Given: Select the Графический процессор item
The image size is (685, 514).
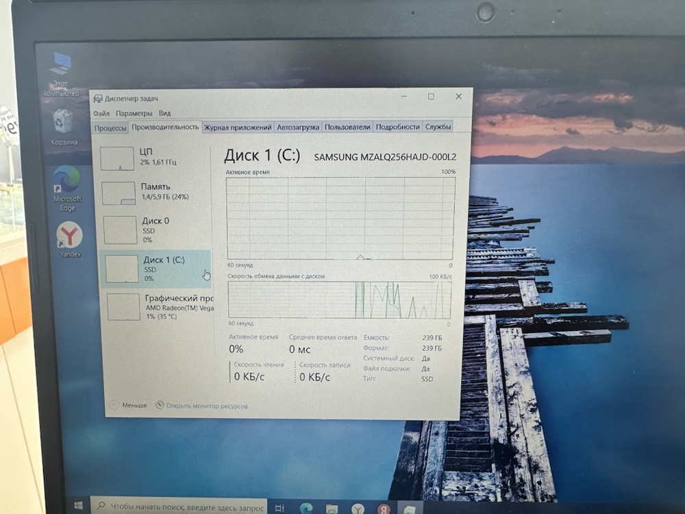Looking at the screenshot, I should (158, 306).
